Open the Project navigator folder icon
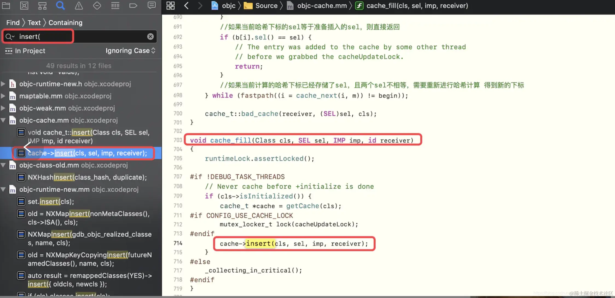 click(x=6, y=5)
